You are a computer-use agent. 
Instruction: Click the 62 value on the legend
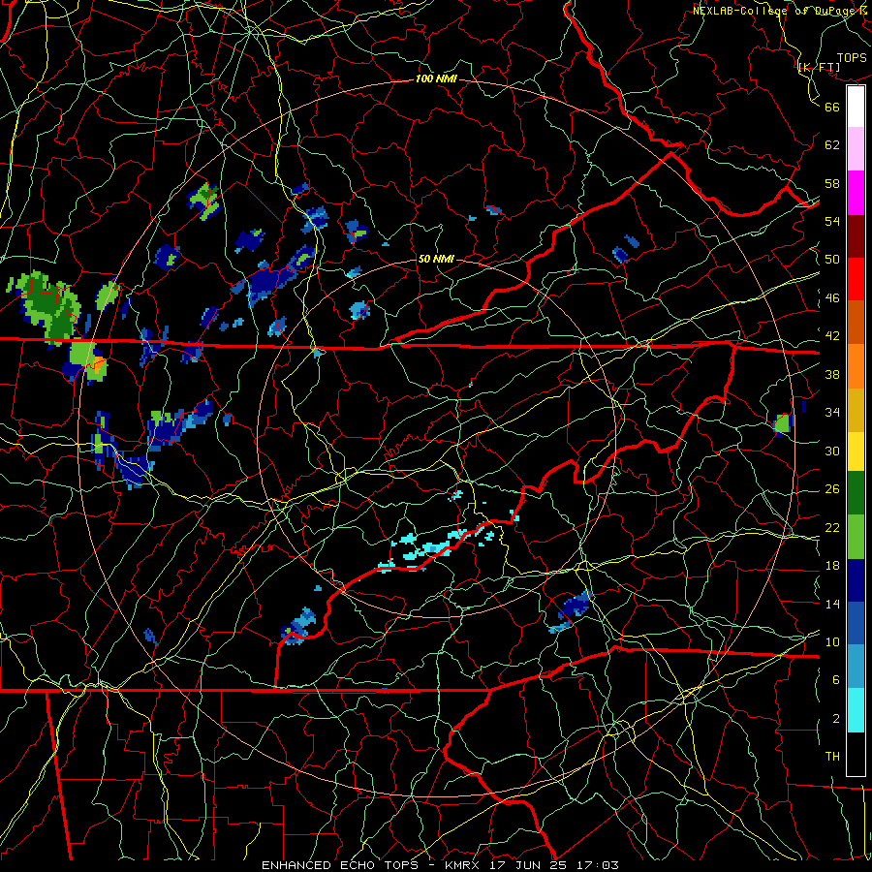coord(832,145)
